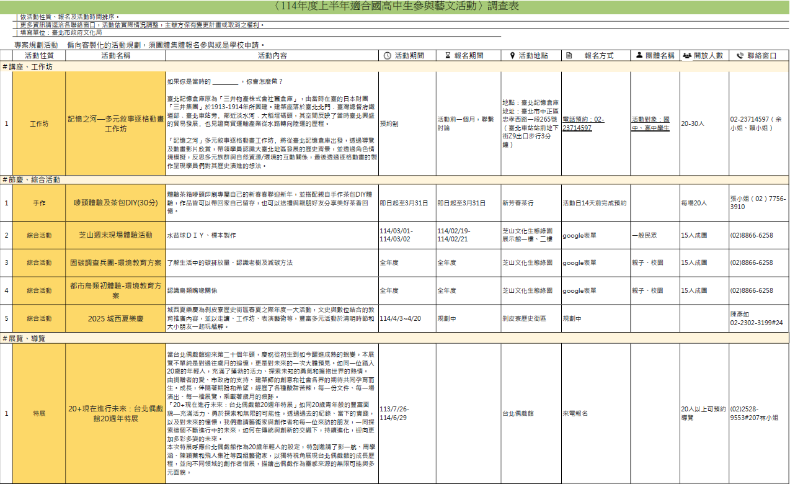Screen dimensions: 790x484
Task: Click the clock icon beside 活動期間
Action: pos(388,55)
